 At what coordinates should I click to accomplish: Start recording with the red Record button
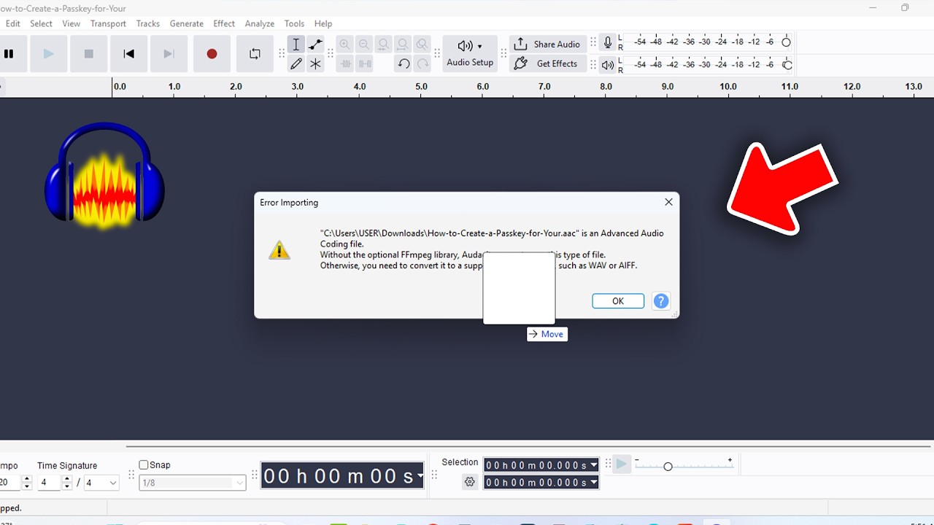(x=212, y=54)
